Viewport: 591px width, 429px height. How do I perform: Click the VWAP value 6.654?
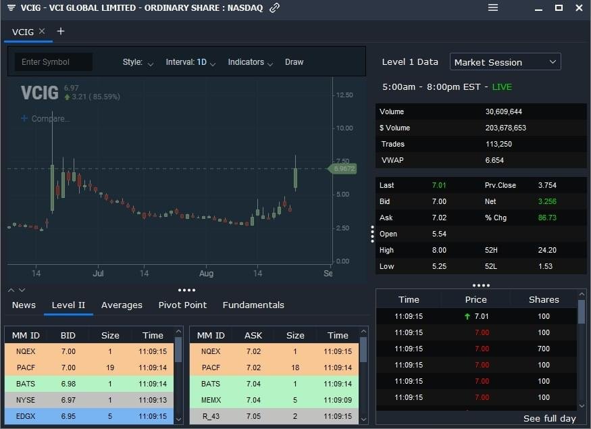[x=494, y=160]
